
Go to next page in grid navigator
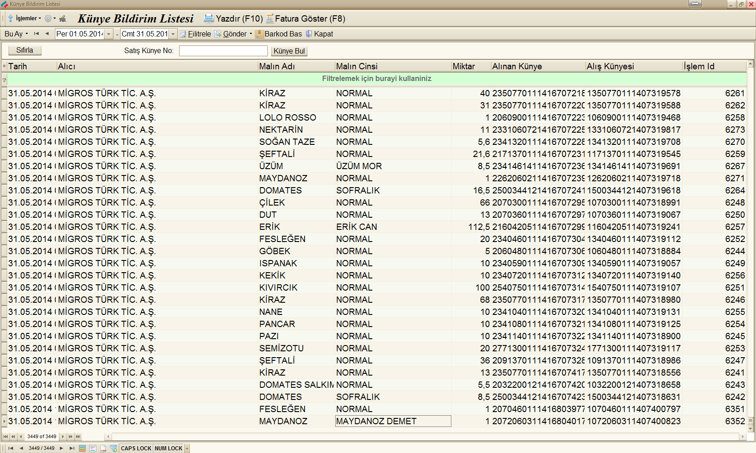(x=71, y=436)
